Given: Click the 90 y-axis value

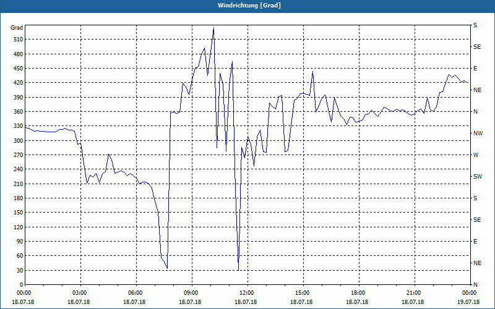Looking at the screenshot, I should pyautogui.click(x=20, y=242).
